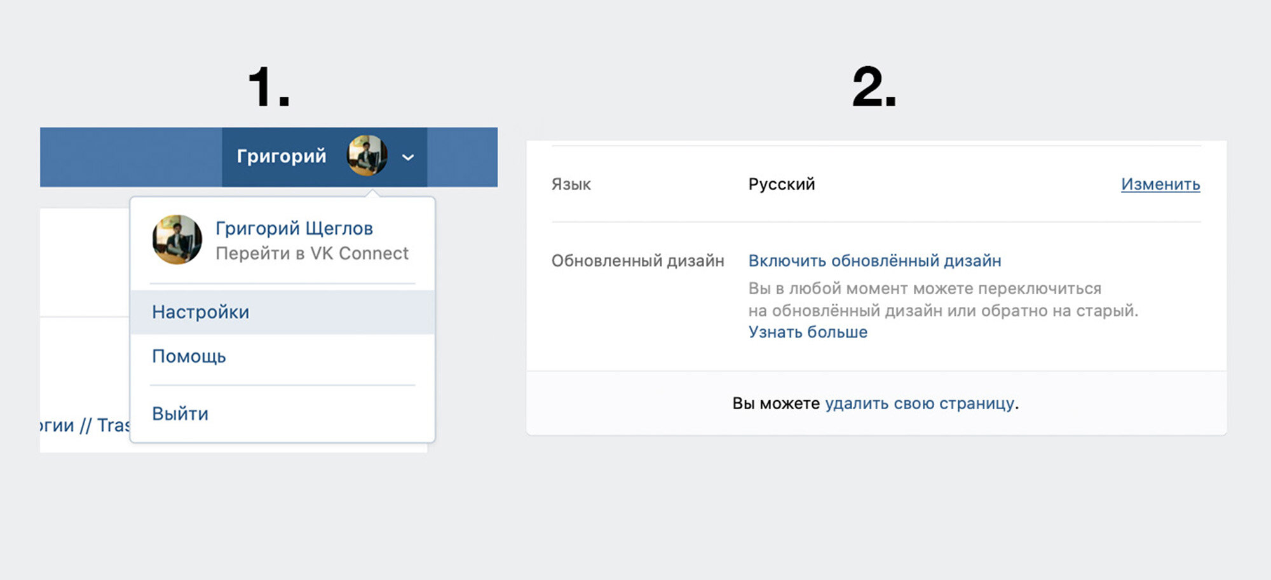This screenshot has height=580, width=1271.
Task: Click удалить свою страницу link
Action: click(x=920, y=403)
